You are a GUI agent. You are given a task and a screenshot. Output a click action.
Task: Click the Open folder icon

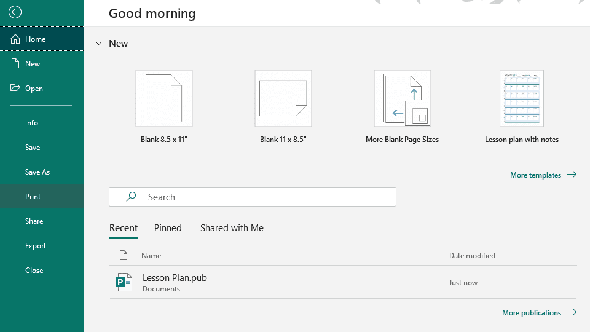[x=15, y=88]
